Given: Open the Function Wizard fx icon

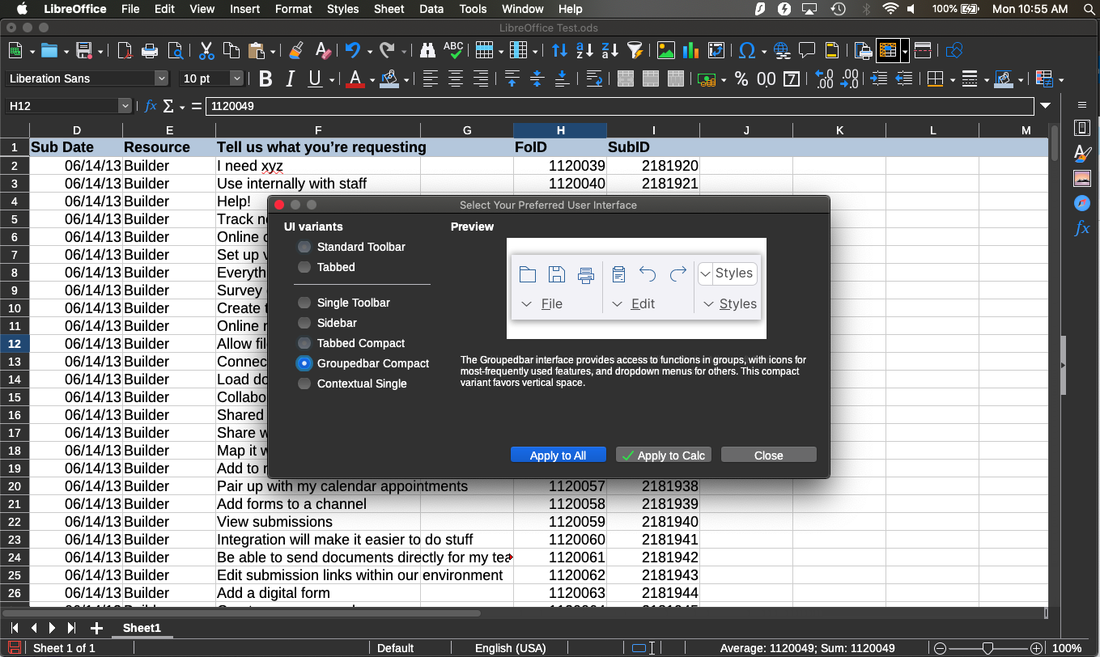Looking at the screenshot, I should (151, 106).
